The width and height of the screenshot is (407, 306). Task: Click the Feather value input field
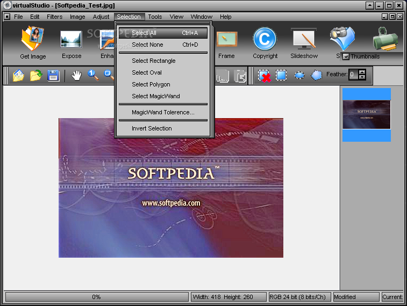click(354, 75)
